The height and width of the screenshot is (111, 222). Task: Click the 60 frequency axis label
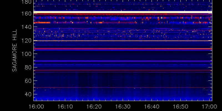28,81
